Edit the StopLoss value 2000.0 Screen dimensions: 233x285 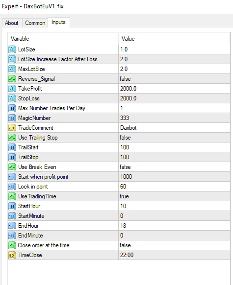(174, 98)
